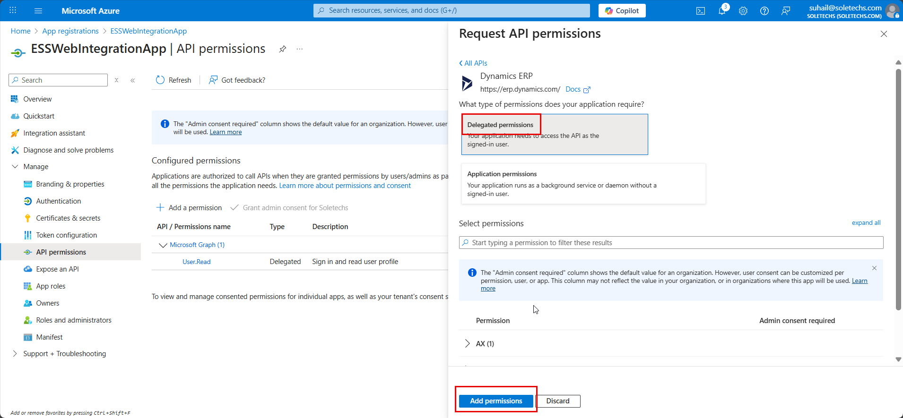Collapse the sidebar with double chevron
This screenshot has height=418, width=903.
[x=133, y=80]
